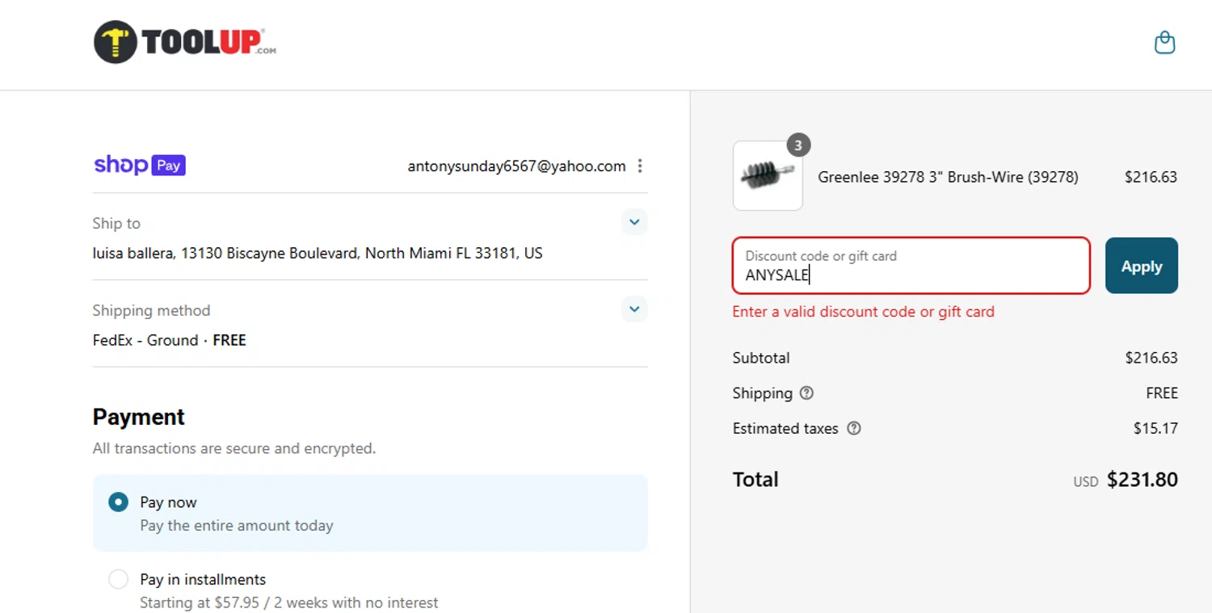The height and width of the screenshot is (613, 1212).
Task: Click the Shipping info question mark icon
Action: pyautogui.click(x=806, y=393)
